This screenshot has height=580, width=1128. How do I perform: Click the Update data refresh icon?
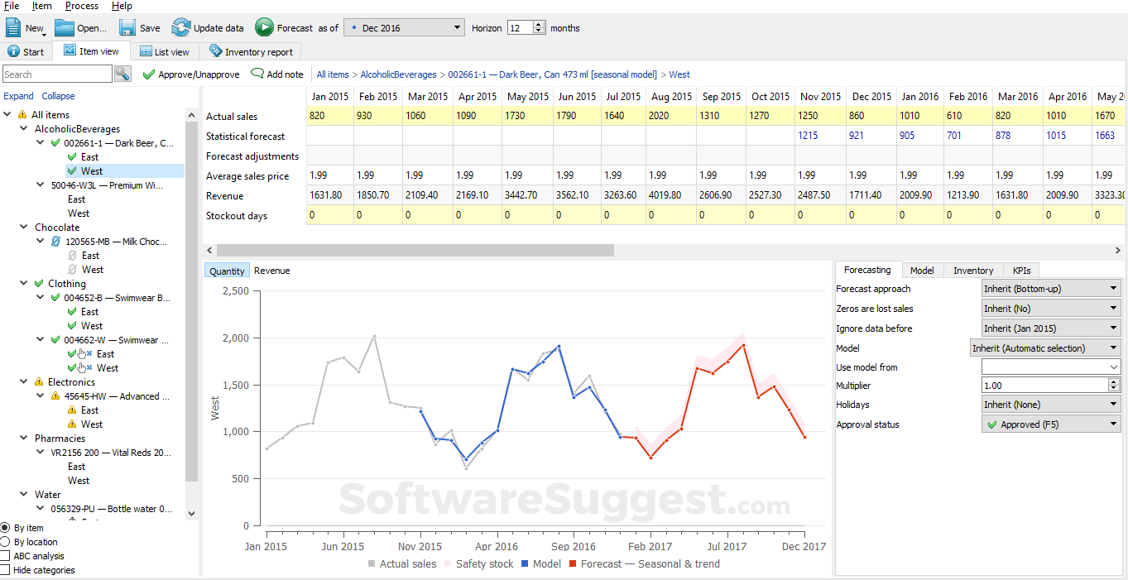[x=180, y=27]
